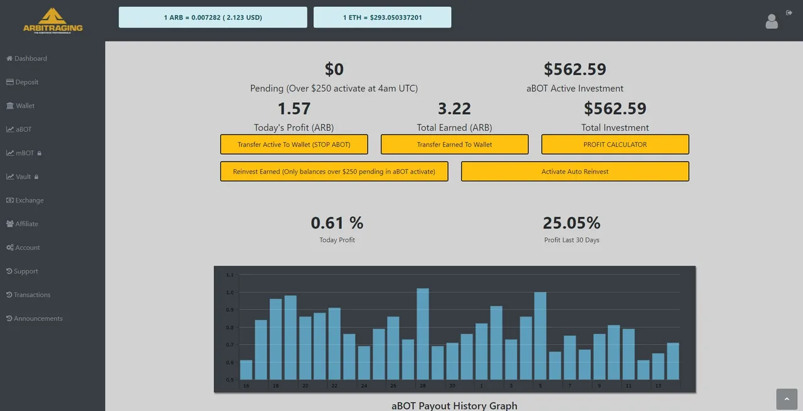Click the aBOT Payout History Graph title
Viewport: 803px width, 411px height.
(455, 405)
